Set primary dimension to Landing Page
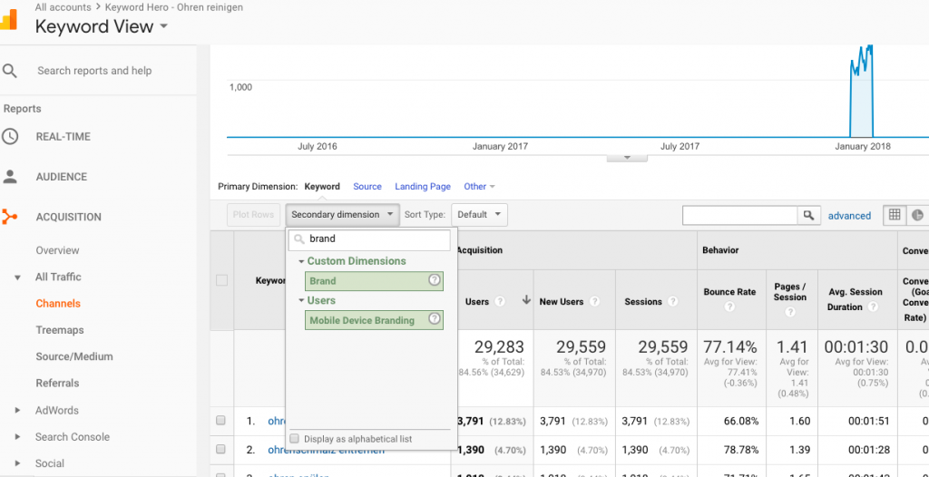The height and width of the screenshot is (477, 929). tap(423, 186)
